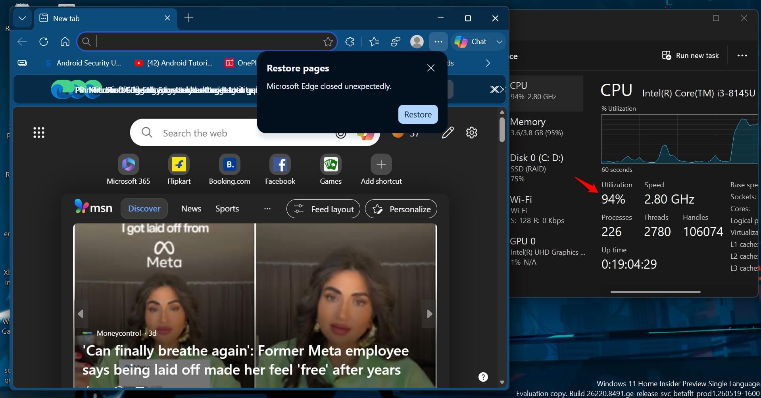Select Wi-Fi in Task Manager sidebar
Viewport: 761px width, 398px height.
(x=546, y=210)
